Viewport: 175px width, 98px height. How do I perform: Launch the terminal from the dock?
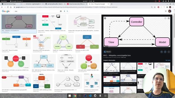click(x=80, y=96)
